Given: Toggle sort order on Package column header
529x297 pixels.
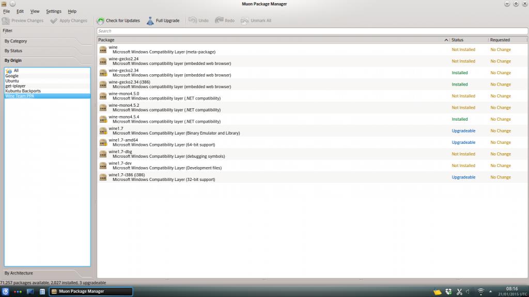Looking at the screenshot, I should tap(273, 40).
